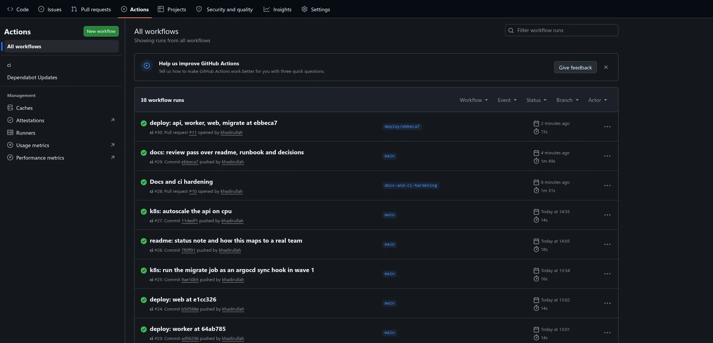This screenshot has height=343, width=713.
Task: Open options menu for deploy web e1cc326 run
Action: point(607,303)
